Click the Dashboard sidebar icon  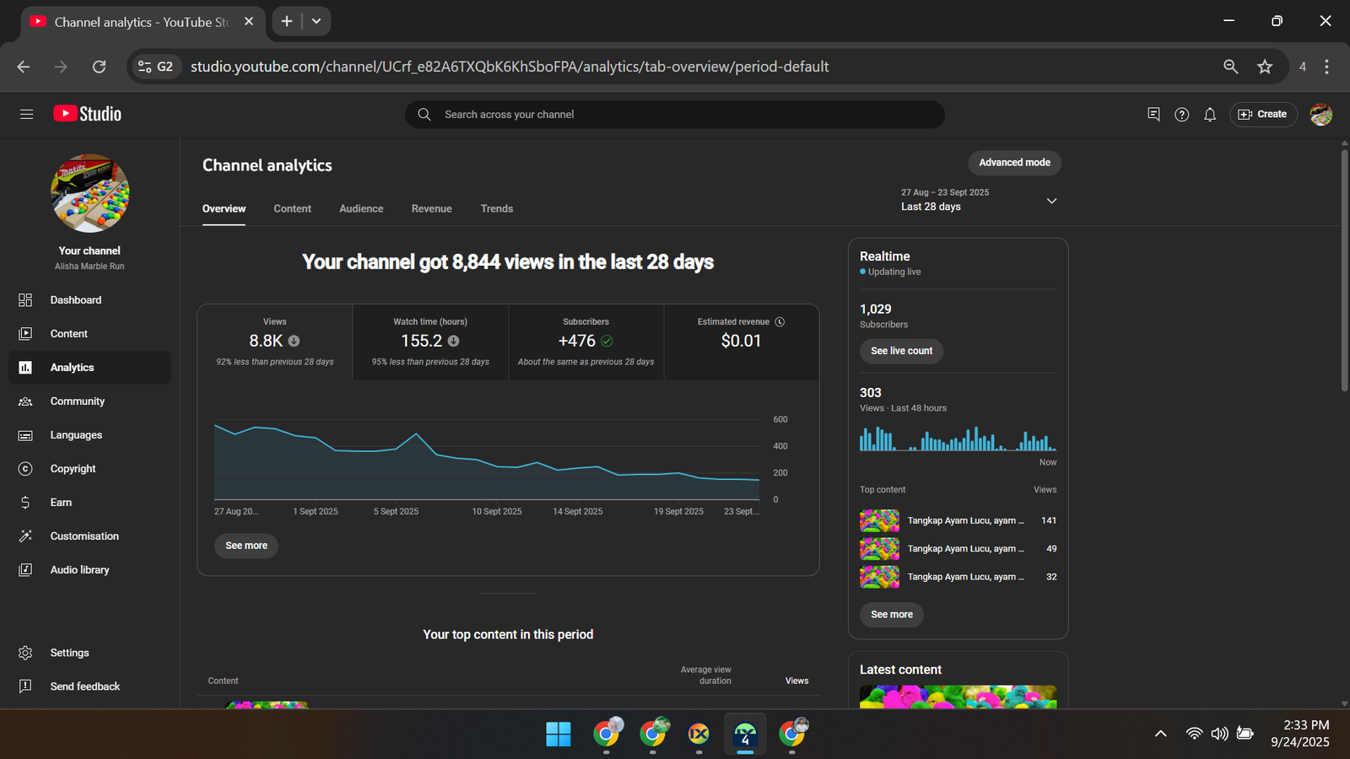(25, 300)
